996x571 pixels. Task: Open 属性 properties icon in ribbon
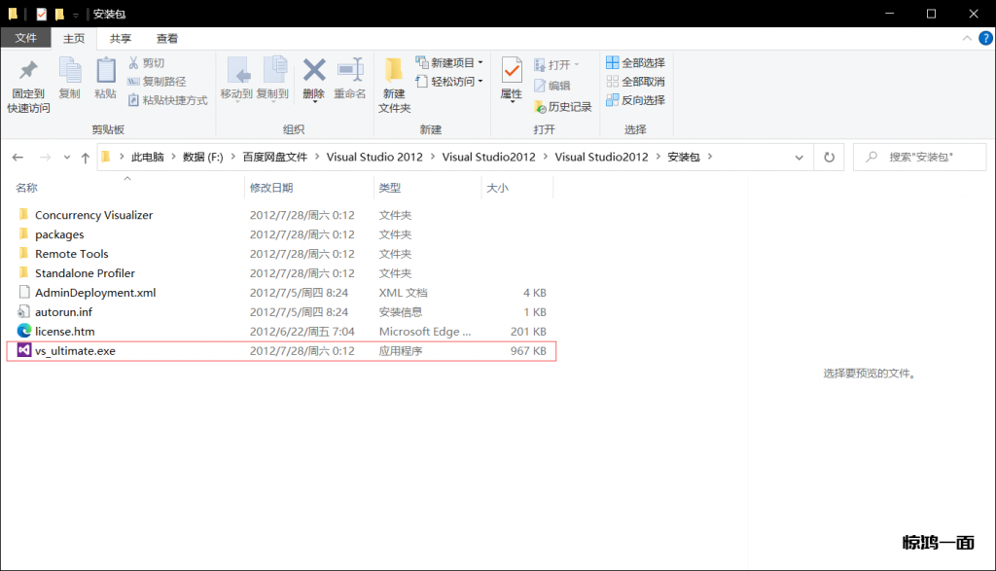[x=512, y=71]
